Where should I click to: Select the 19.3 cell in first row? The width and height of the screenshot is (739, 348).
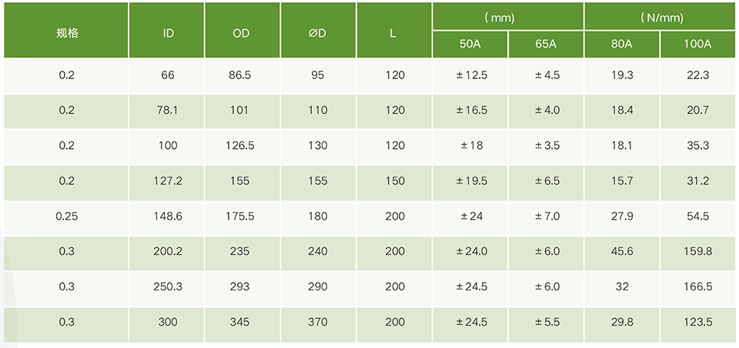pyautogui.click(x=622, y=75)
